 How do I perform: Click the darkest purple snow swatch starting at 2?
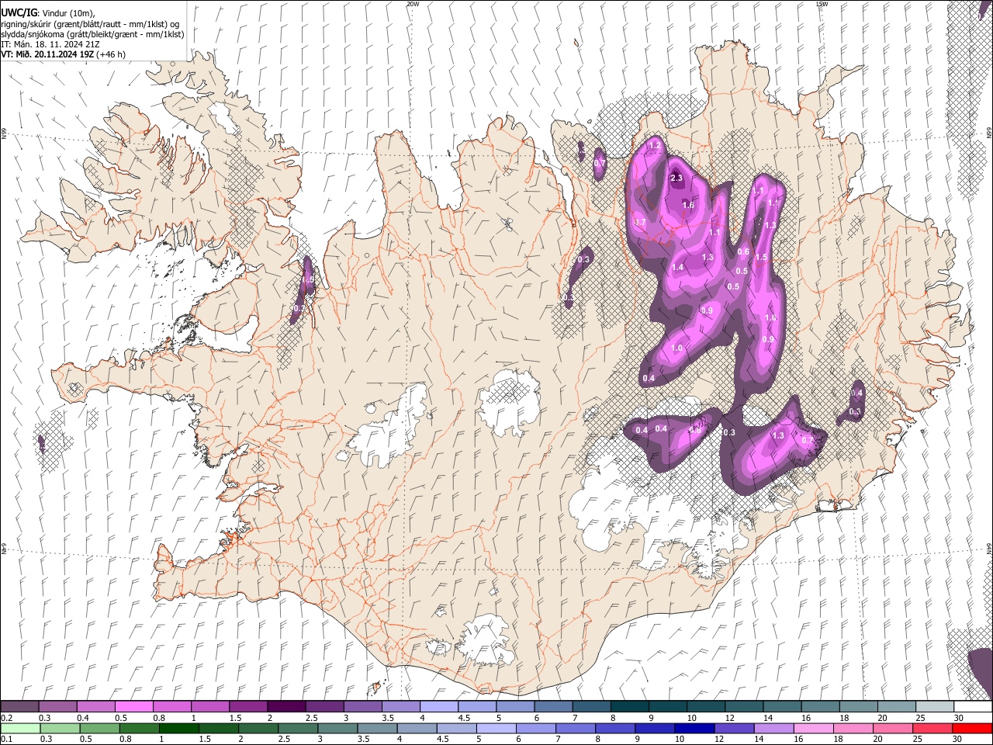tap(285, 707)
